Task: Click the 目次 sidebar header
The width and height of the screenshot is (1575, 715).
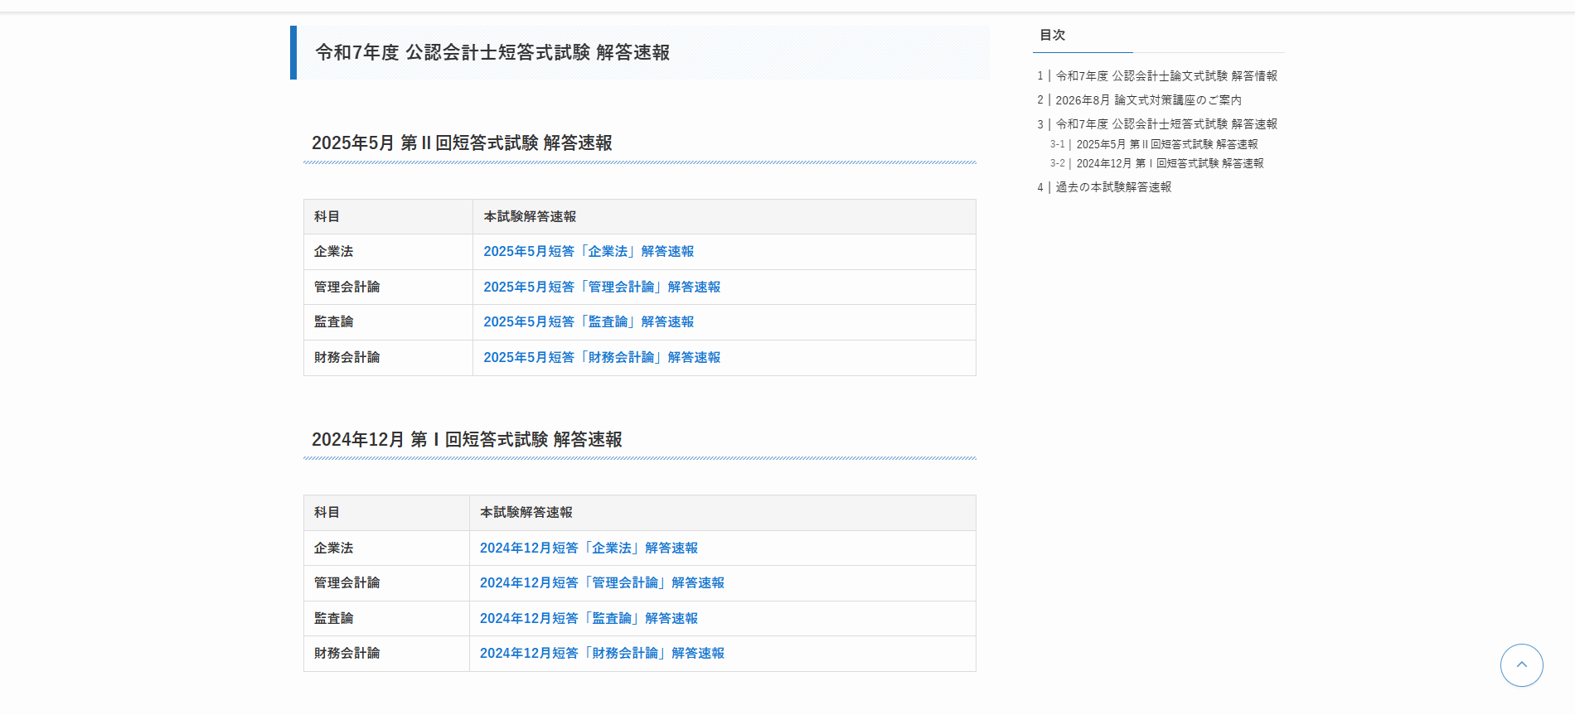Action: [1053, 35]
